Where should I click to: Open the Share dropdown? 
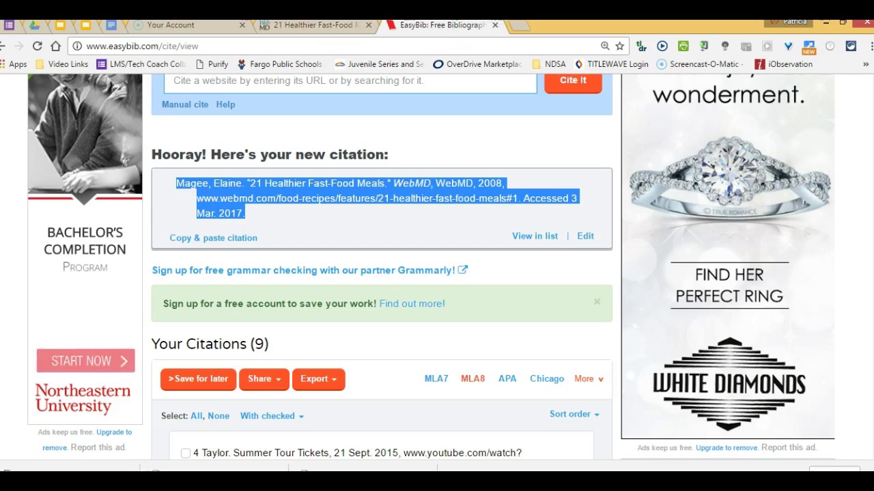[x=264, y=379]
